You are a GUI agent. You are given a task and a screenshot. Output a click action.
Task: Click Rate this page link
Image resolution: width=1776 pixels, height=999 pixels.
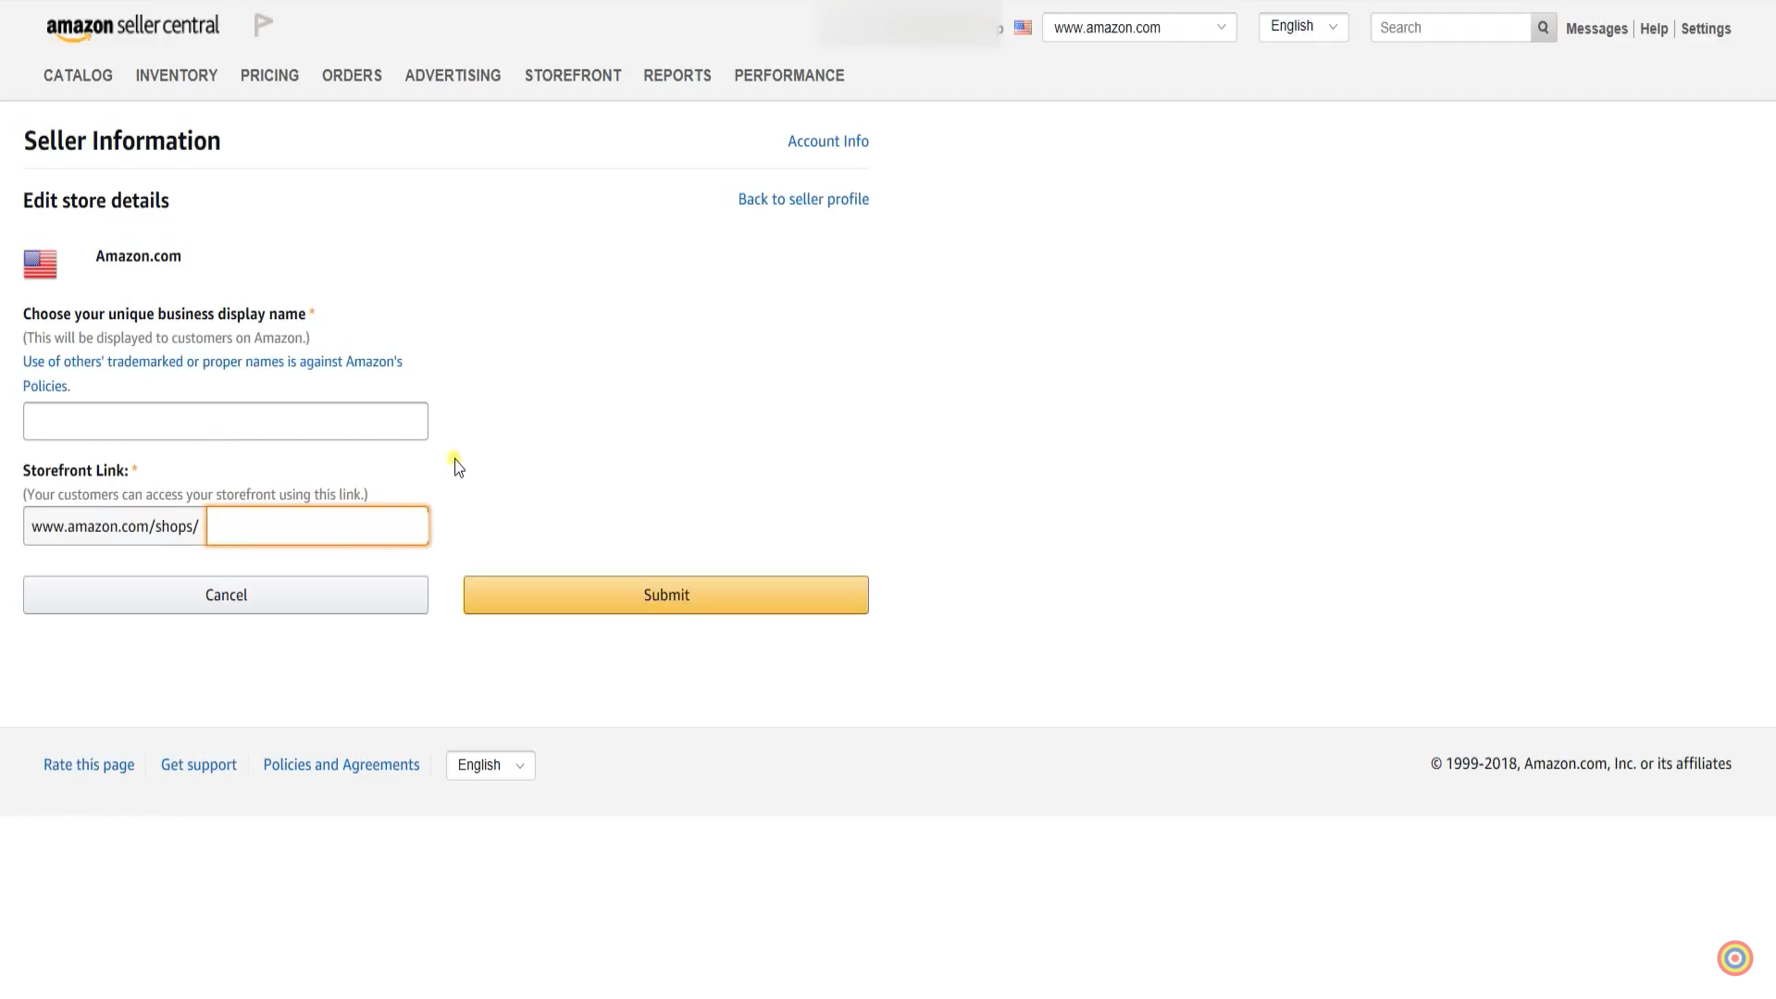click(89, 765)
